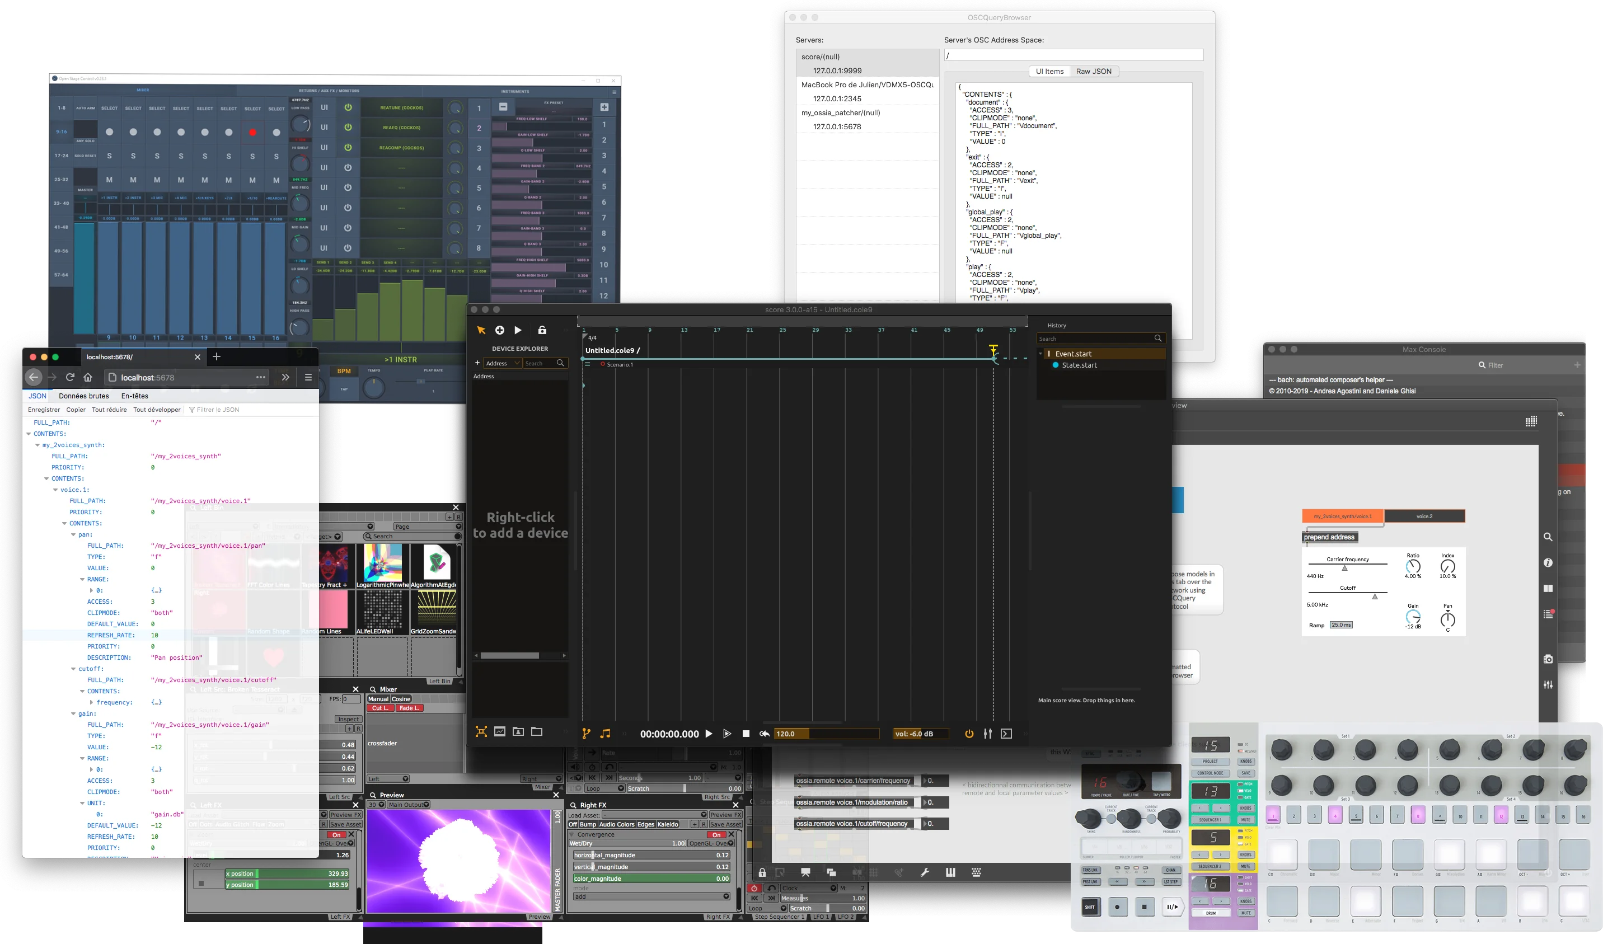Click the create tool plus-circle icon in score
1603x944 pixels.
point(499,330)
